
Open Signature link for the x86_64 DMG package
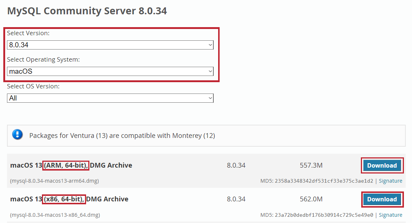(x=390, y=215)
